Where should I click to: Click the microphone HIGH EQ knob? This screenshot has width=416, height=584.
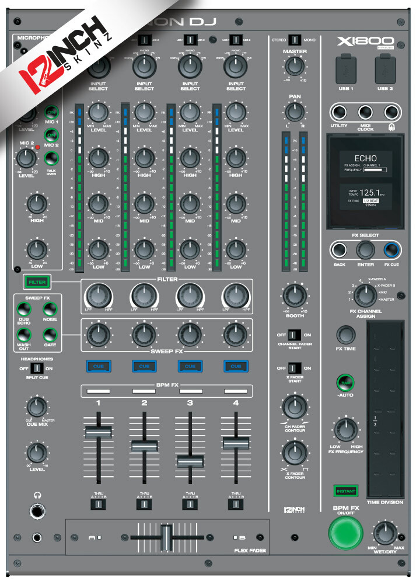(x=37, y=204)
